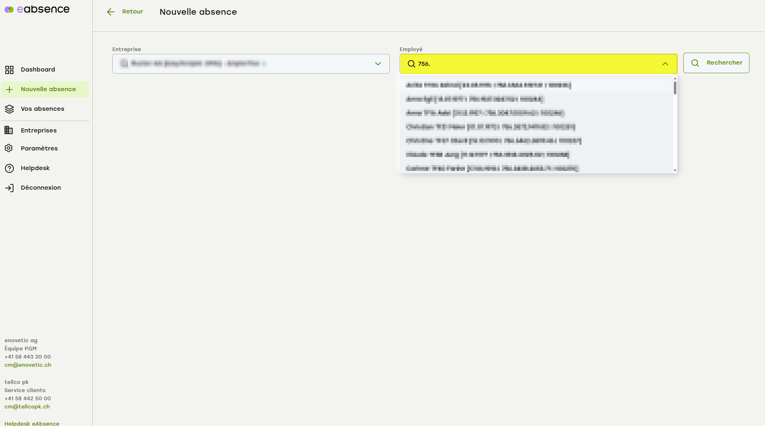765x426 pixels.
Task: Click the Helpdesk question mark icon
Action: pyautogui.click(x=9, y=168)
